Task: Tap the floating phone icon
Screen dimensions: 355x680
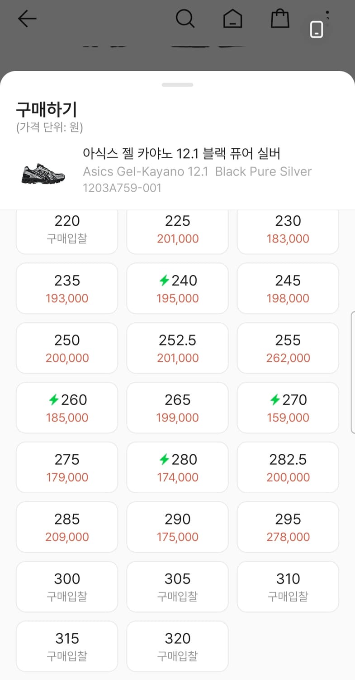Action: 317,29
